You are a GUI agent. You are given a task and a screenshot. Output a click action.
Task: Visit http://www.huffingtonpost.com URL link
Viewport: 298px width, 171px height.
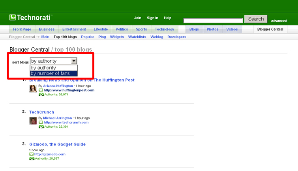click(69, 90)
